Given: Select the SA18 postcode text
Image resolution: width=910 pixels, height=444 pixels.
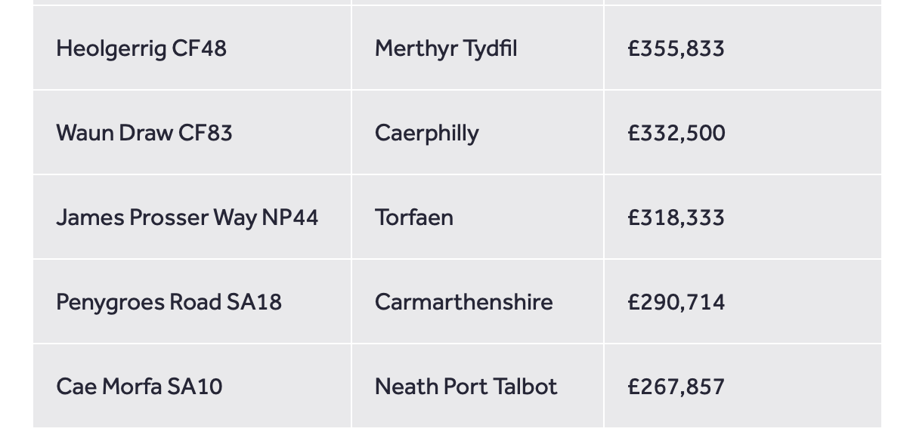Looking at the screenshot, I should (x=254, y=303).
